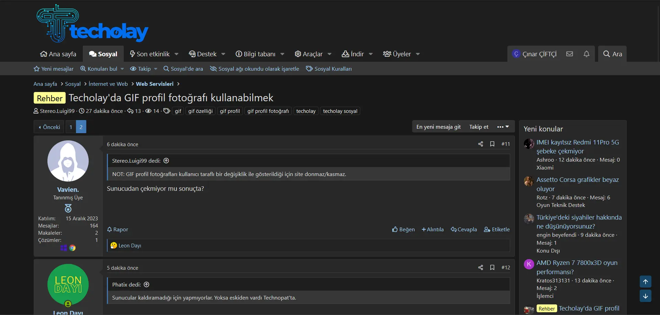The width and height of the screenshot is (660, 315).
Task: Click Leon Dayı's green avatar
Action: (x=68, y=284)
